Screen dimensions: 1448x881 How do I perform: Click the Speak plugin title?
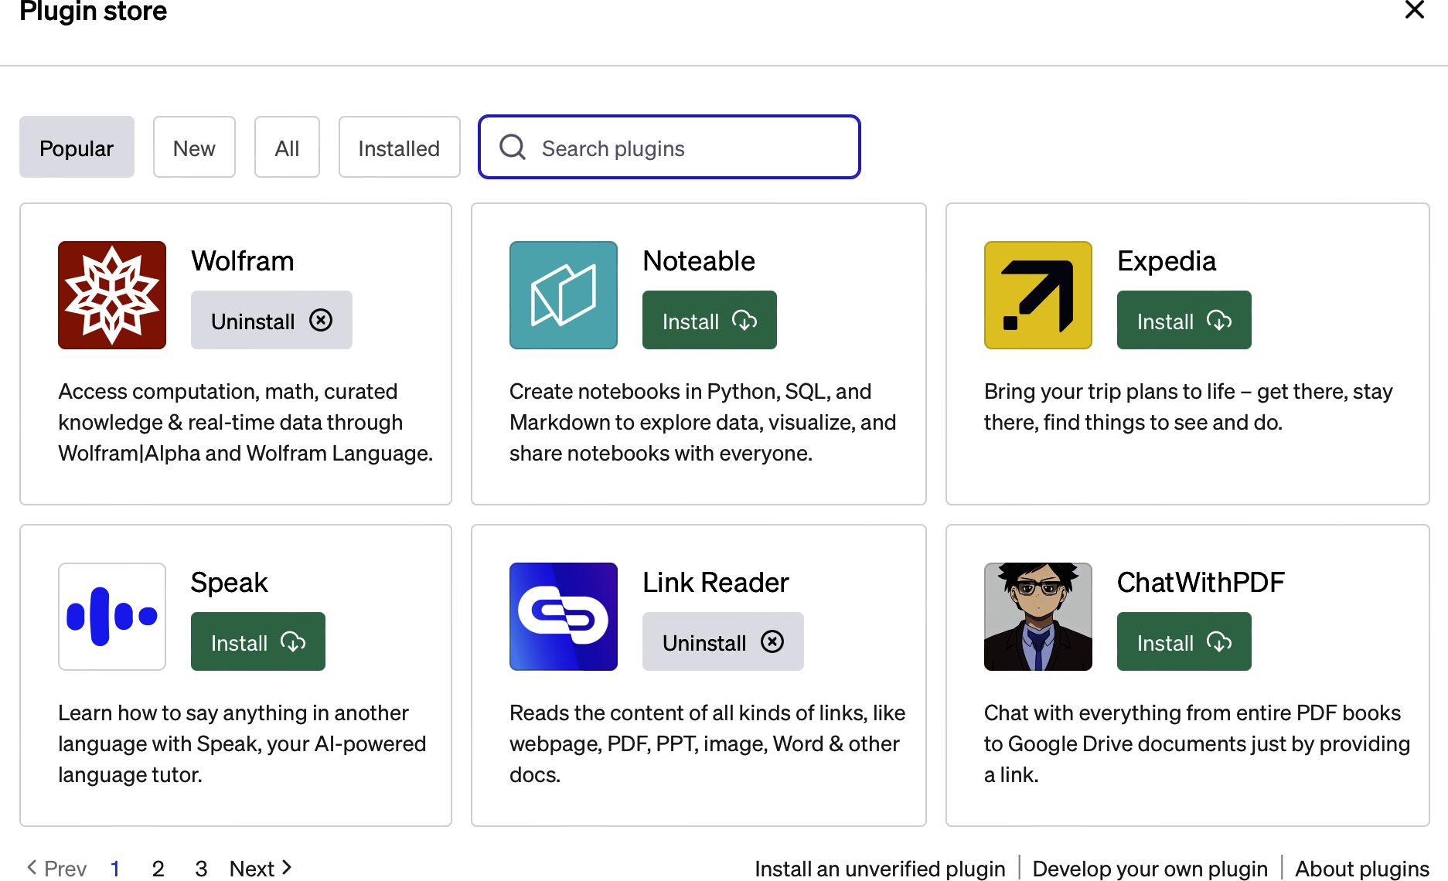pyautogui.click(x=230, y=583)
